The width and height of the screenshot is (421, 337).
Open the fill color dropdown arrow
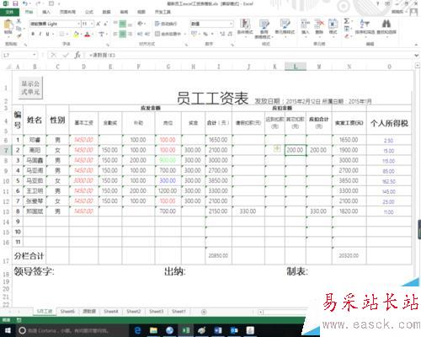click(81, 35)
